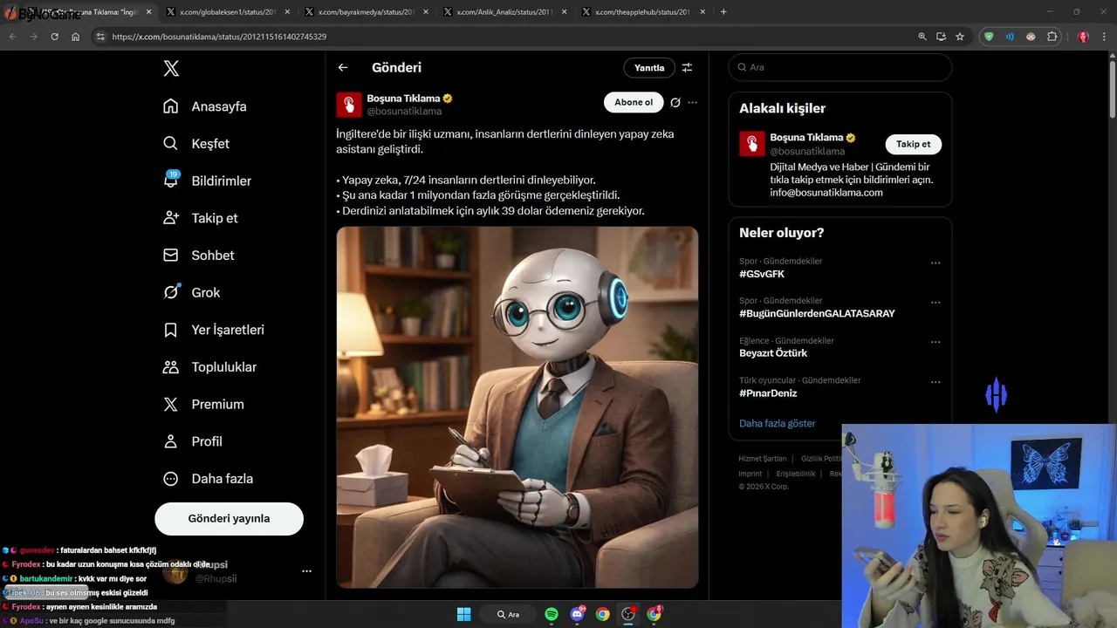Screen dimensions: 1117x628
Task: Click the address bar URL
Action: (x=219, y=37)
